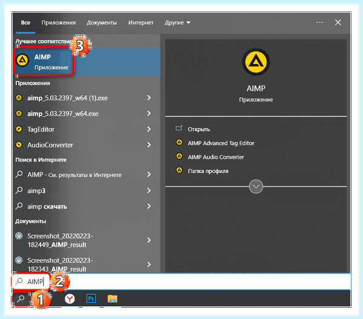Launch Yandex Browser from the taskbar
This screenshot has height=319, width=363.
(x=70, y=299)
